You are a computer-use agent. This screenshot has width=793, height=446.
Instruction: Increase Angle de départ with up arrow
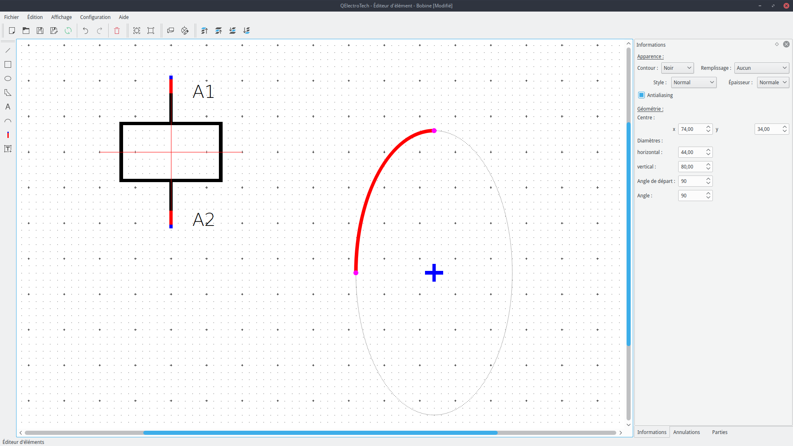[x=708, y=179]
